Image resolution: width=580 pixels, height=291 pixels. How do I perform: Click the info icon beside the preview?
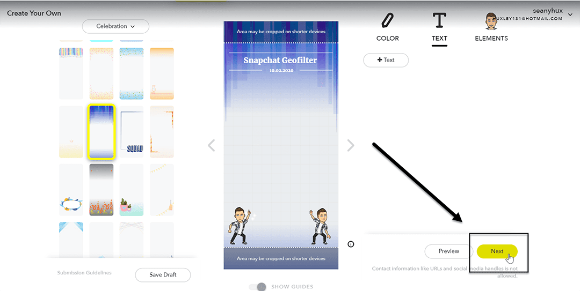351,244
